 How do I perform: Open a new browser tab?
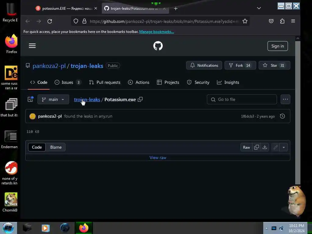[175, 8]
